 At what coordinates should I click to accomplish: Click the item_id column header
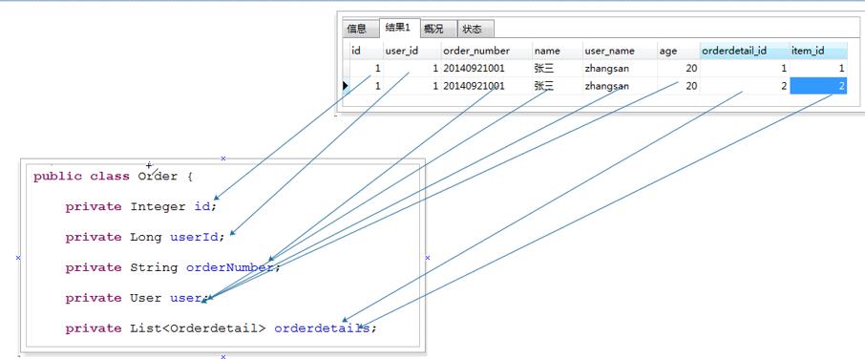tap(818, 51)
